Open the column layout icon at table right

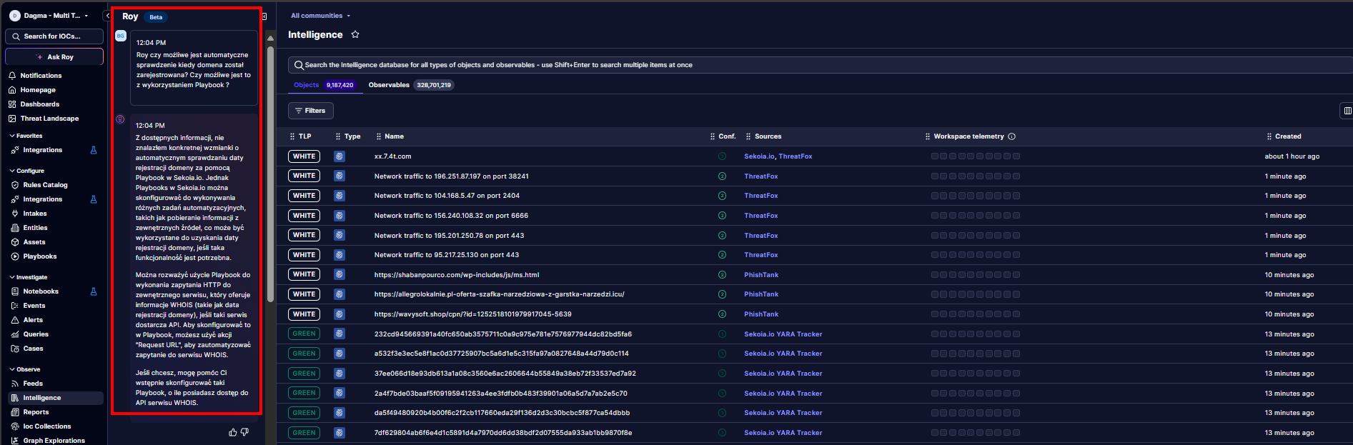coord(1347,111)
